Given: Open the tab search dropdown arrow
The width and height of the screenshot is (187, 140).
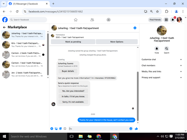Looking at the screenshot, I should tap(4, 4).
